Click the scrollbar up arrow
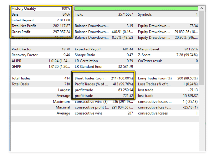214x157 pixels. 202,8
